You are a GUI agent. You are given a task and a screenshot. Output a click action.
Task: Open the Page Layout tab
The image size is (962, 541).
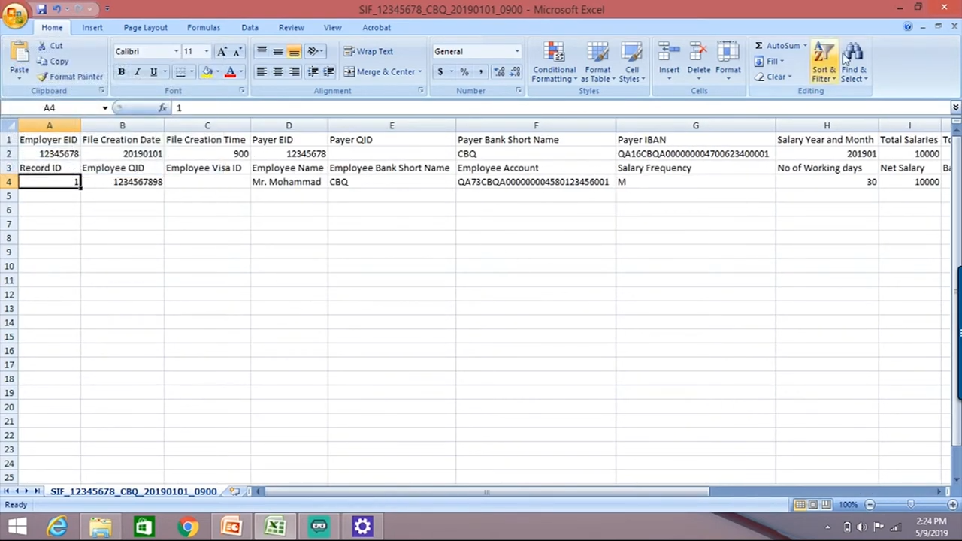[145, 27]
